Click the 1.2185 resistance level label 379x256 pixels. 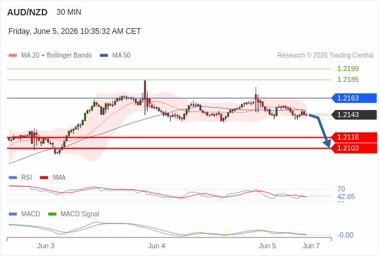coord(348,79)
